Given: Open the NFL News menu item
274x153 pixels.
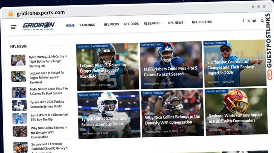Looking at the screenshot, I should [176, 23].
